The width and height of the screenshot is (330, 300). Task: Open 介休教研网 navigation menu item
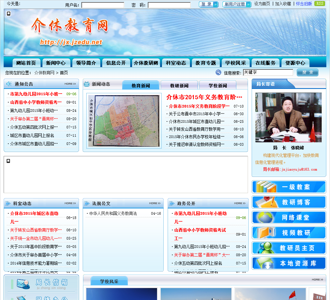coord(146,63)
